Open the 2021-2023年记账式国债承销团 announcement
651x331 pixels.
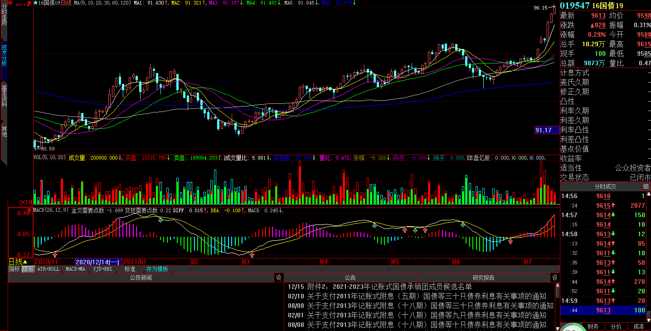click(390, 287)
